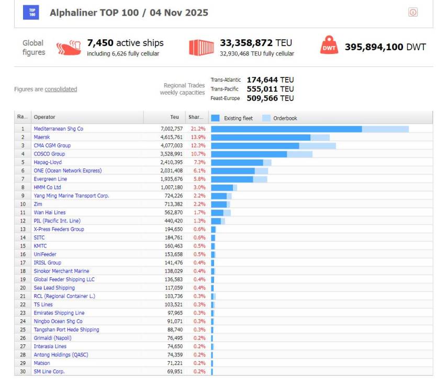Sort by the Share column header
Viewport: 447px width, 380px height.
pos(196,117)
